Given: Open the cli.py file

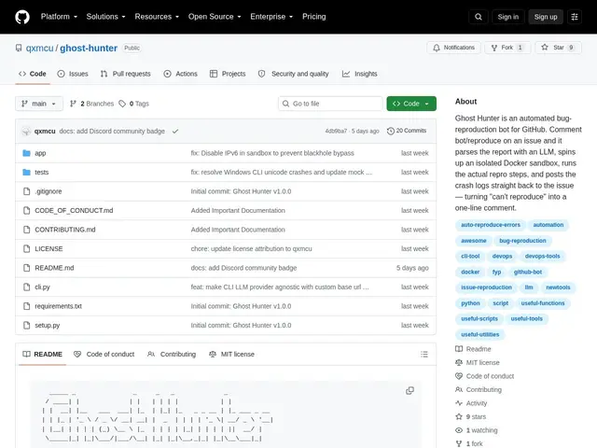Looking at the screenshot, I should click(x=42, y=287).
